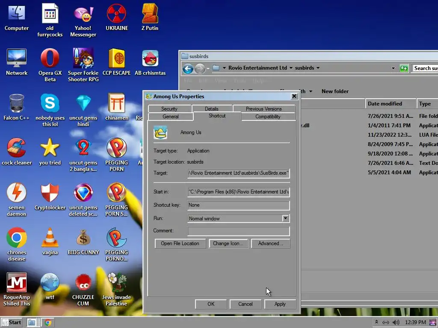Image resolution: width=438 pixels, height=328 pixels.
Task: Click the green Refresh button in Explorer
Action: tap(404, 68)
